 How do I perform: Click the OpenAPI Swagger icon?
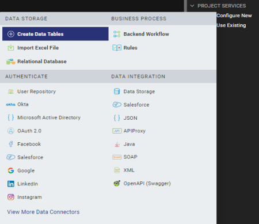(x=117, y=184)
